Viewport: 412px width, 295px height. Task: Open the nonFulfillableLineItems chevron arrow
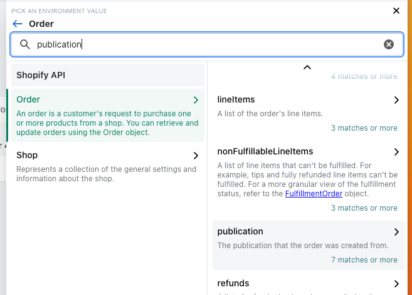click(396, 152)
